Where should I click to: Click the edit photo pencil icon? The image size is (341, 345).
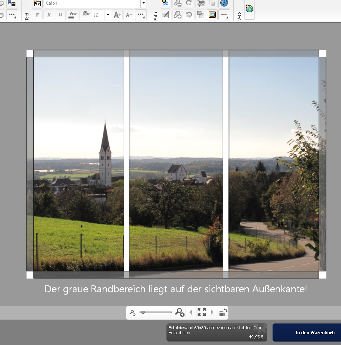166,15
